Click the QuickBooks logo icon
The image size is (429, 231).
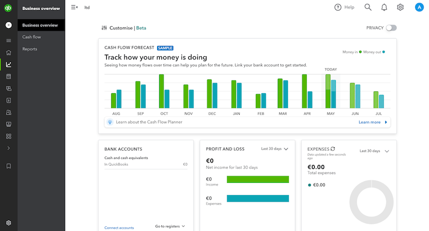click(x=9, y=8)
